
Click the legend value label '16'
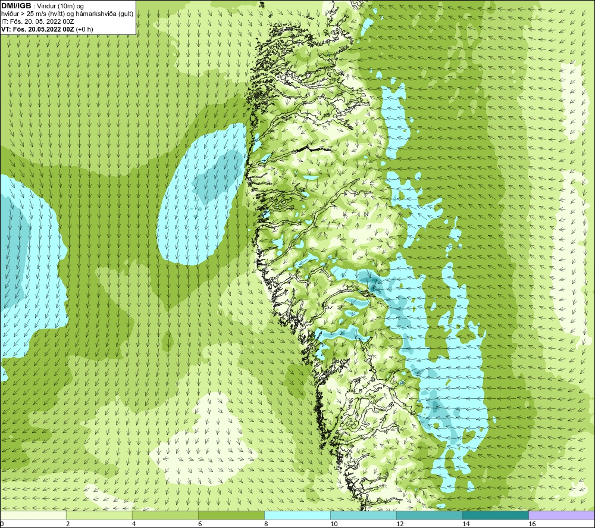pyautogui.click(x=532, y=524)
